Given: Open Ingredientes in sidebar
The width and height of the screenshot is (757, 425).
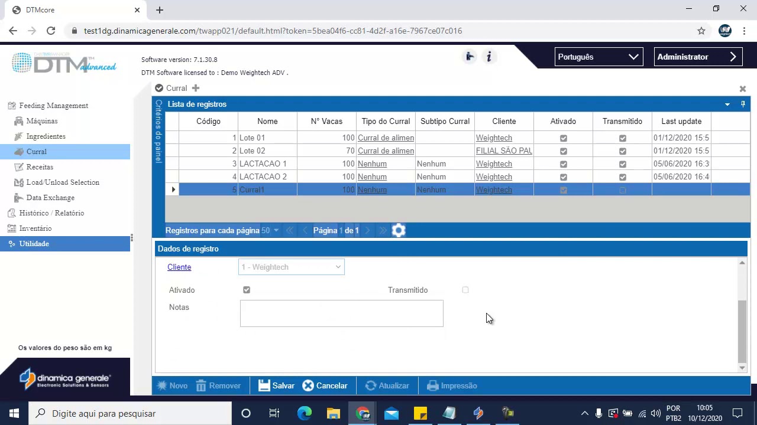Looking at the screenshot, I should pyautogui.click(x=46, y=136).
